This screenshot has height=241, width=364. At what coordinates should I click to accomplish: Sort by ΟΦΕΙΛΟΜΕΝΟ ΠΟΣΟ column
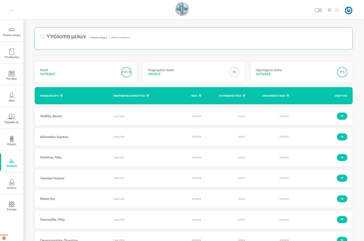(276, 95)
